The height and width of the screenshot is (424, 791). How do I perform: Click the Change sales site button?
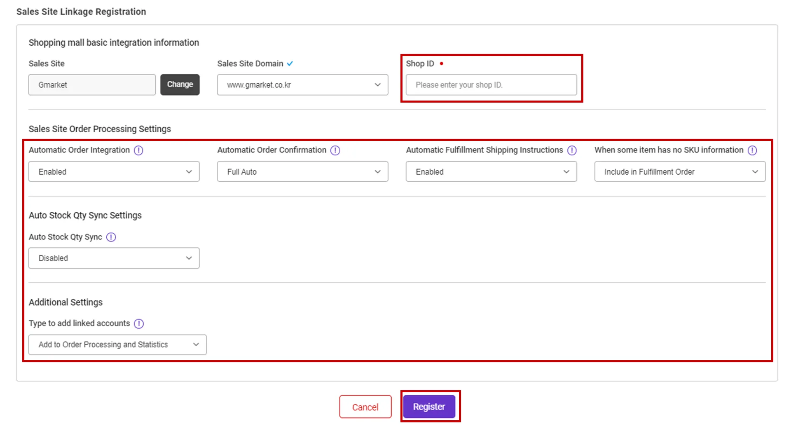tap(180, 84)
